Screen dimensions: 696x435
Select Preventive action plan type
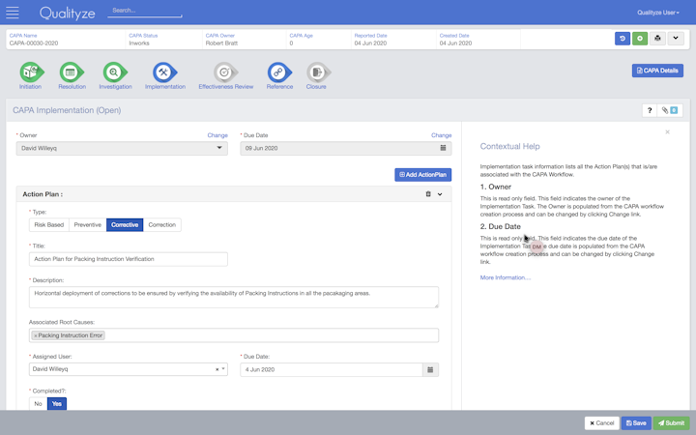click(x=87, y=225)
